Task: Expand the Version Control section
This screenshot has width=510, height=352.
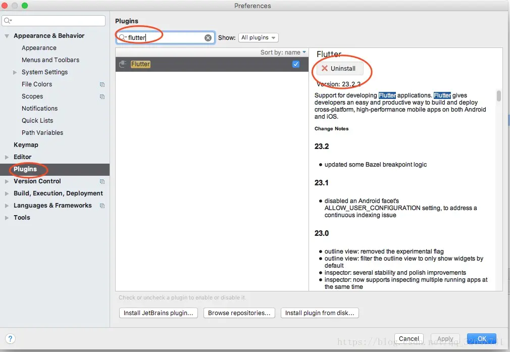Action: pos(7,181)
